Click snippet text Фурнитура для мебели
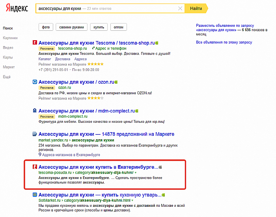The image size is (276, 217). click(58, 122)
